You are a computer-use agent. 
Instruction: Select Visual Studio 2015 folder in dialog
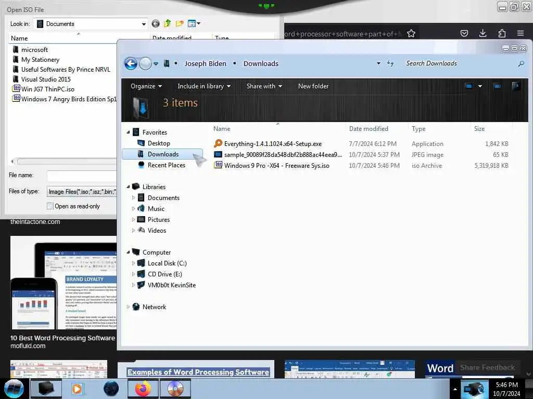click(46, 79)
